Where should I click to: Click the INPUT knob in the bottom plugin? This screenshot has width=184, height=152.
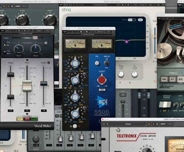(36, 139)
